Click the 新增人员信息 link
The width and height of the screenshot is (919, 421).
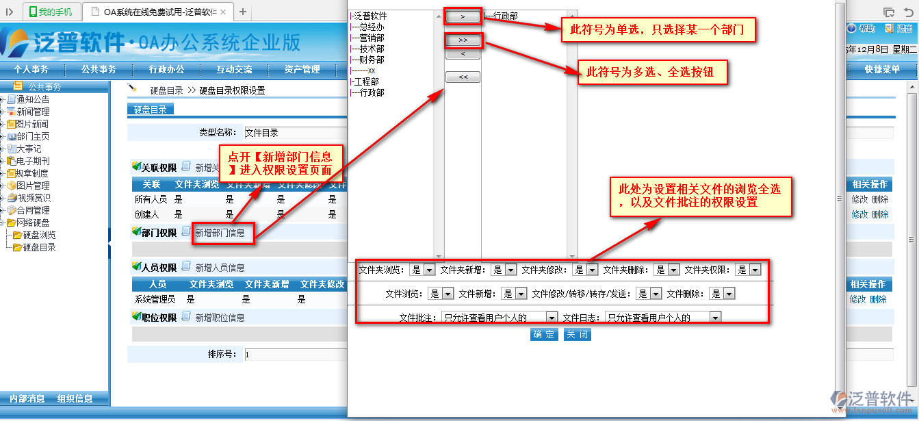(220, 268)
